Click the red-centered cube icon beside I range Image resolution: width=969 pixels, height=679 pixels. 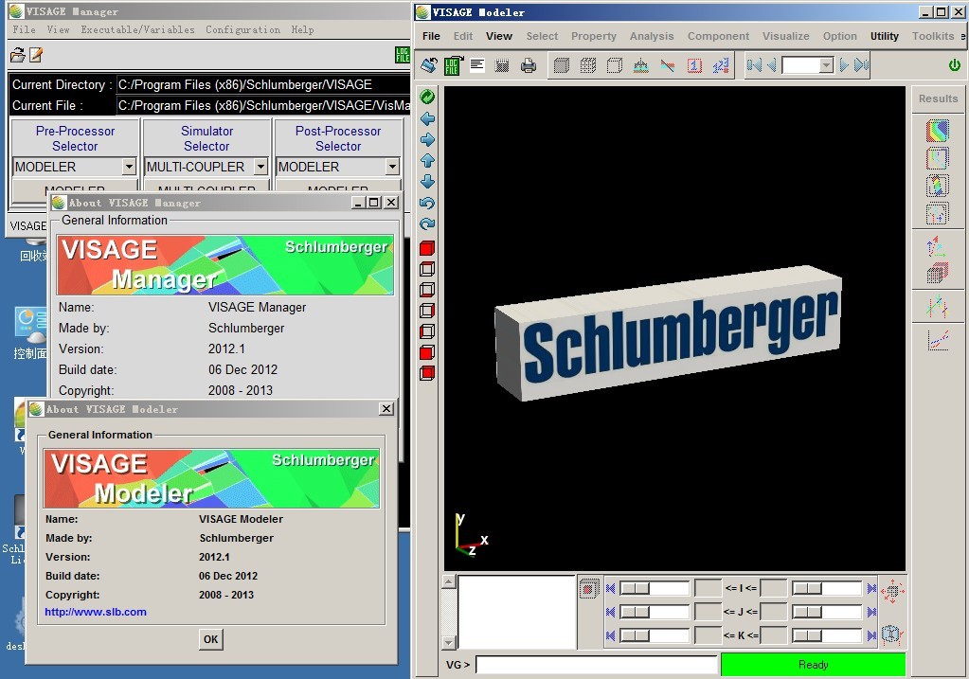click(588, 589)
